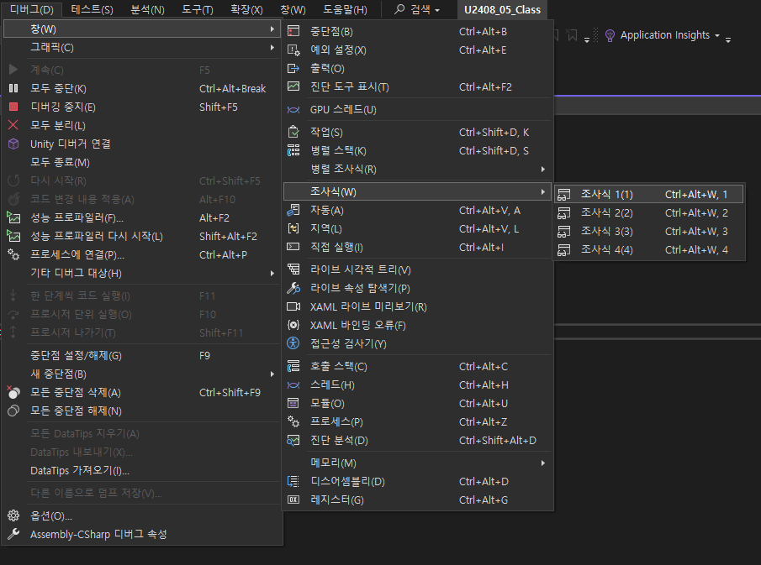
Task: Click the red 디버깅 중지 stop icon
Action: (x=13, y=107)
